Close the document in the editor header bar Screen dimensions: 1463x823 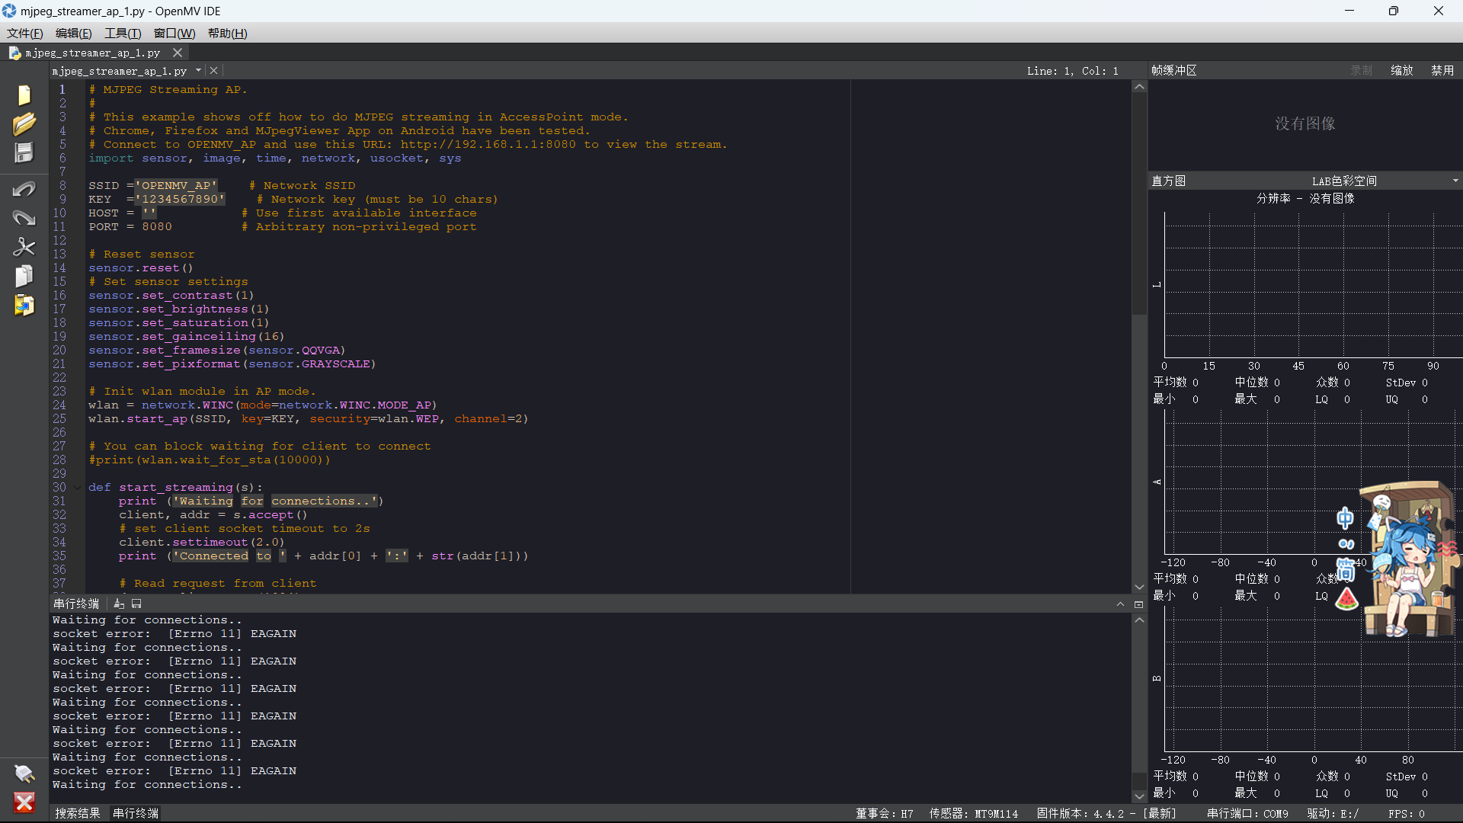pos(214,70)
